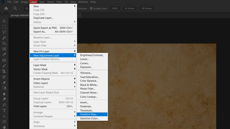Select the Eyedropper tool
230x129 pixels.
[4, 54]
